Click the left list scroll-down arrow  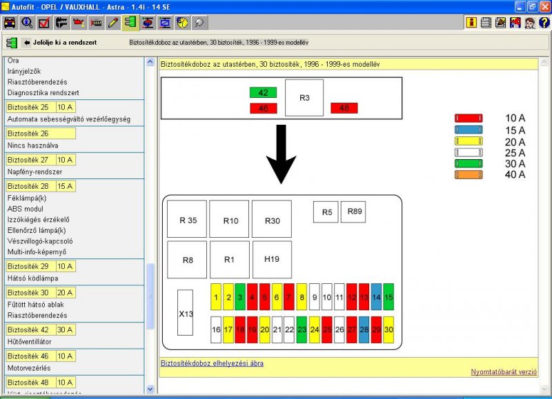(x=150, y=389)
